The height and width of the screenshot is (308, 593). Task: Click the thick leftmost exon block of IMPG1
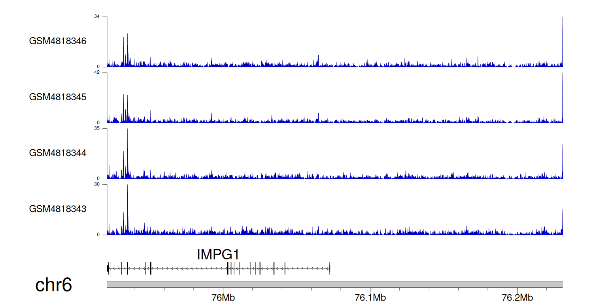[108, 269]
